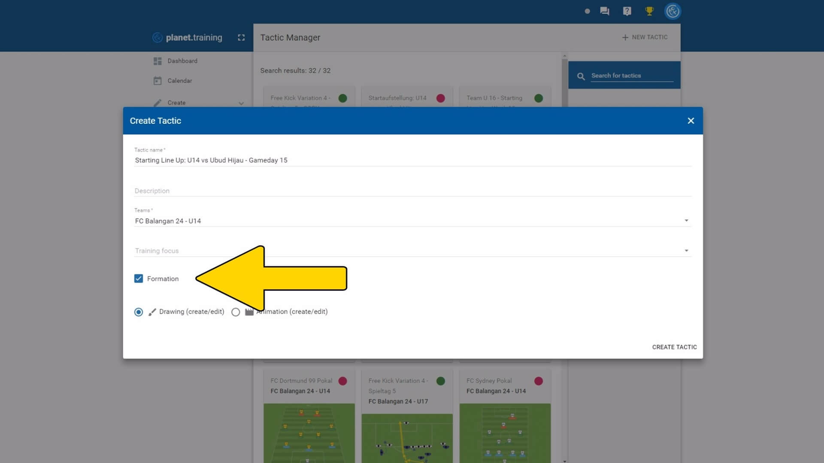Open the trophy achievements icon
This screenshot has height=463, width=824.
(x=649, y=11)
